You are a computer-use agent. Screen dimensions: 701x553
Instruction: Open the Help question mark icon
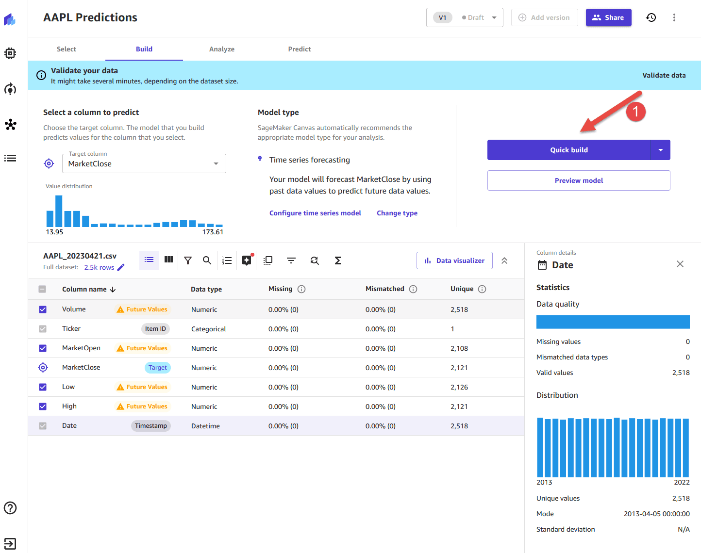(10, 508)
